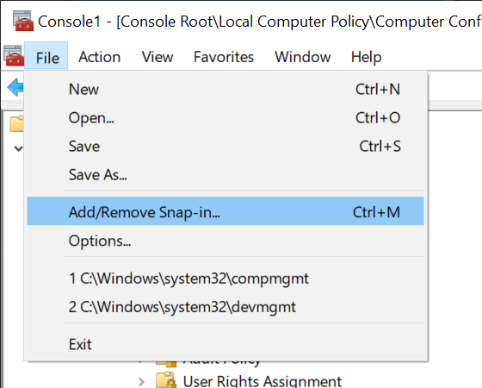Collapse the expanded Local Computer Policy node

point(18,148)
